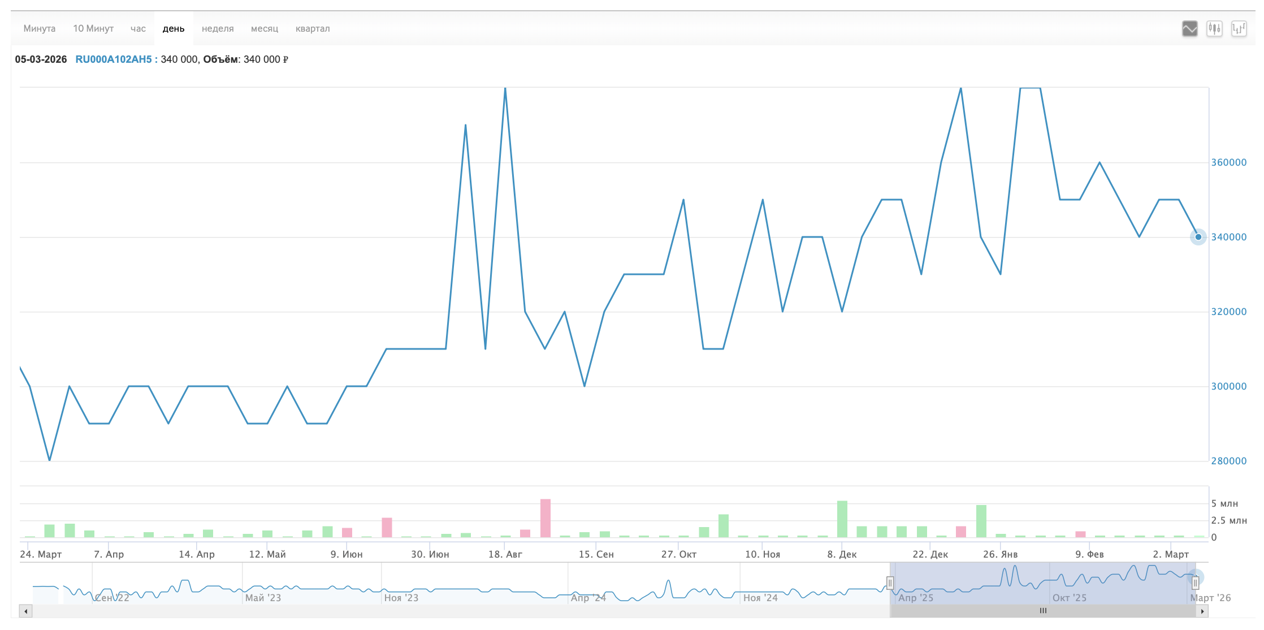This screenshot has width=1264, height=630.
Task: Select the 10 Минут interval tab
Action: pos(93,29)
